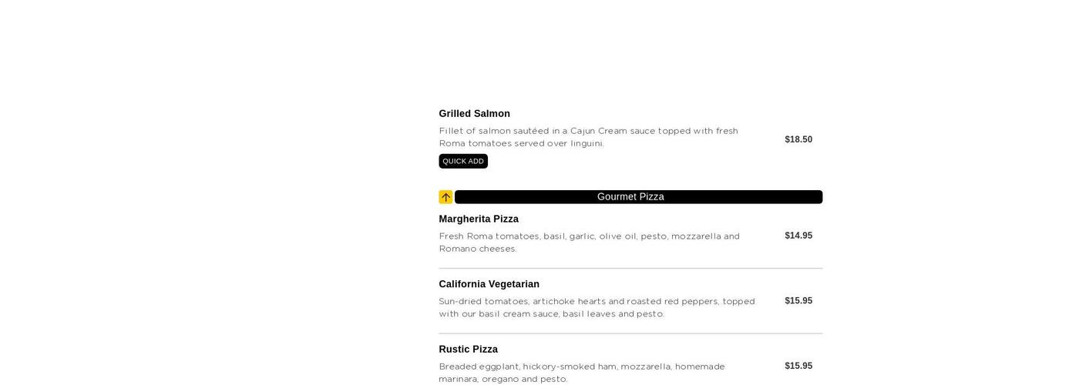Image resolution: width=1079 pixels, height=385 pixels.
Task: Click the $14.95 Margherita Pizza price
Action: [x=798, y=236]
